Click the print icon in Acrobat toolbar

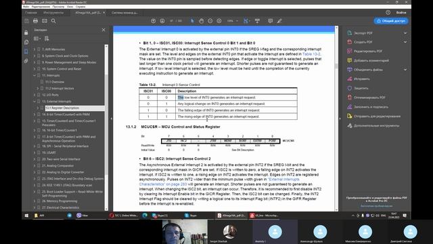point(35,21)
